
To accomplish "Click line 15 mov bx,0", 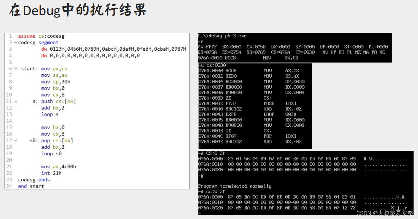I will pyautogui.click(x=53, y=127).
